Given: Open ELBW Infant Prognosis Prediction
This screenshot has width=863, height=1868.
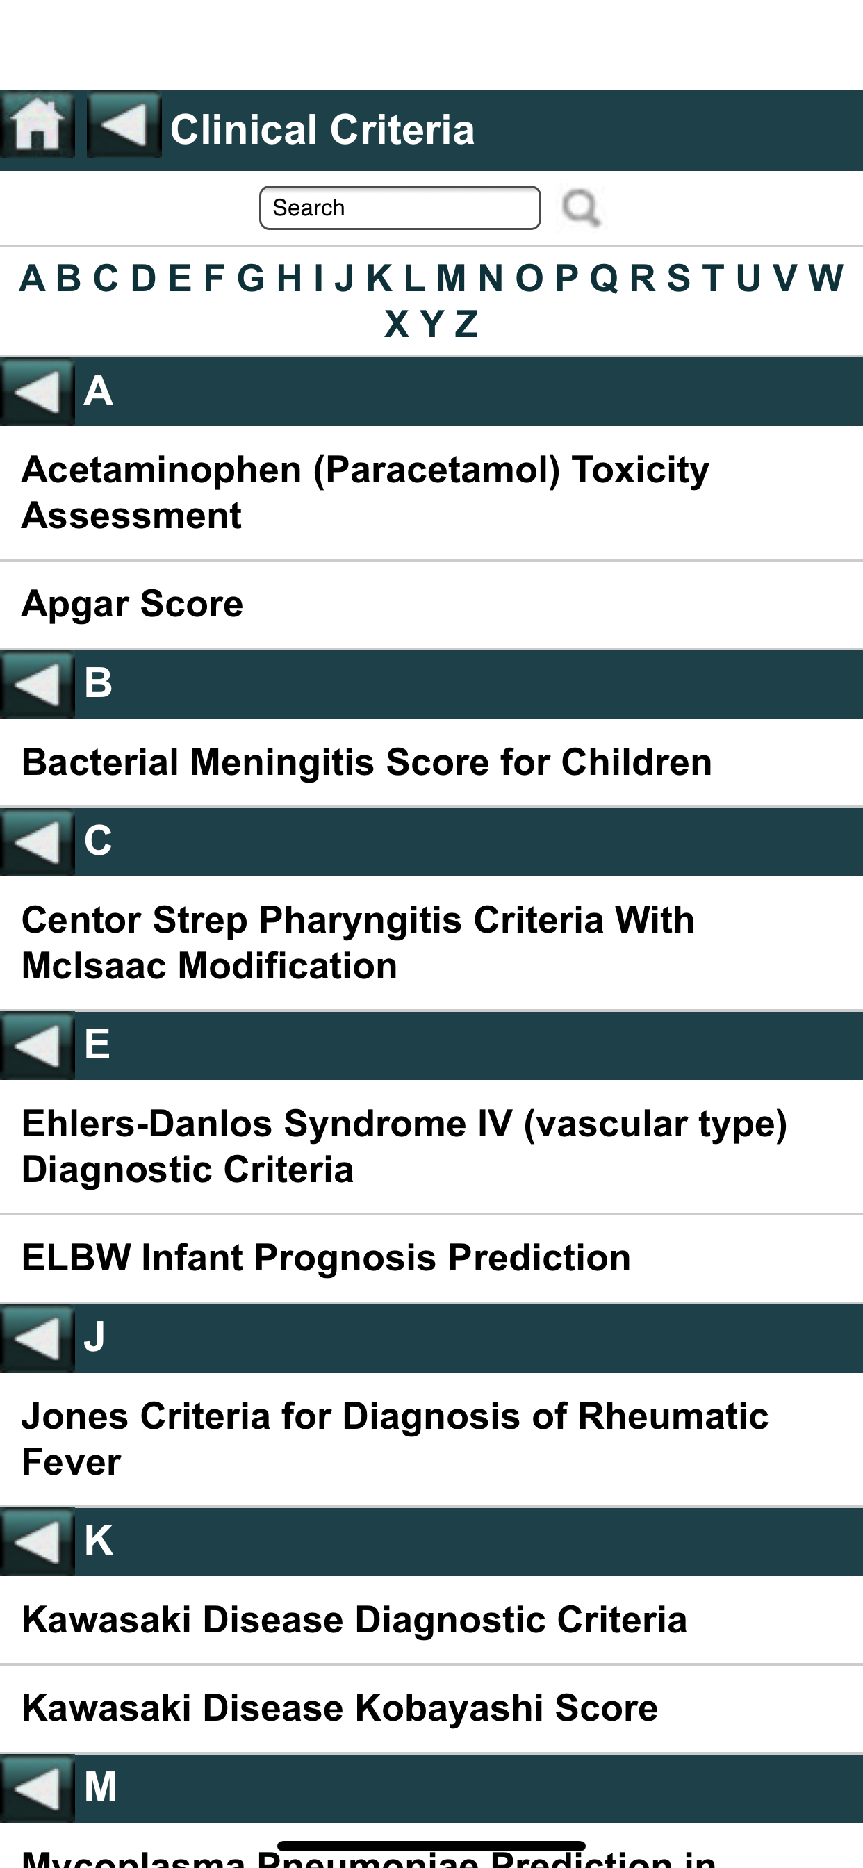Looking at the screenshot, I should click(x=326, y=1257).
